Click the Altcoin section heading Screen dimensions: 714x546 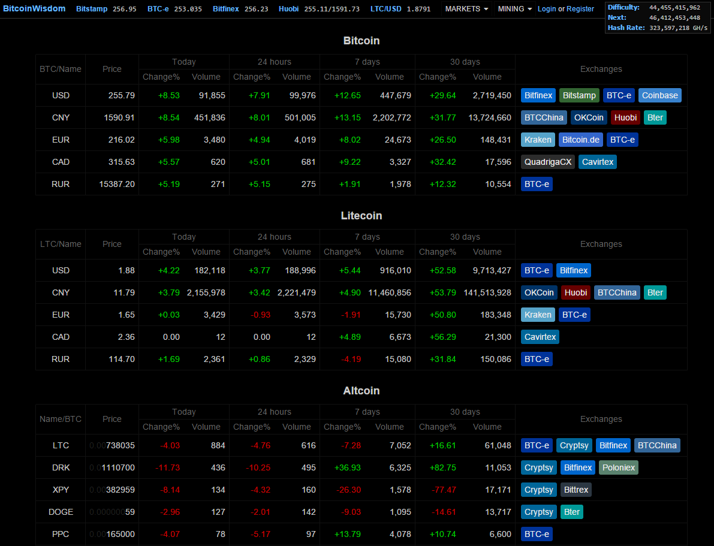pyautogui.click(x=361, y=391)
